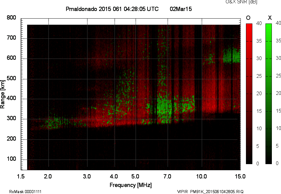The width and height of the screenshot is (281, 194).
Task: Click the red O-mode SNR color bar
Action: coord(249,94)
